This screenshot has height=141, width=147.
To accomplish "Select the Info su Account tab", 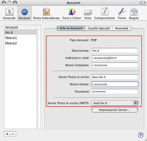I will click(x=71, y=28).
